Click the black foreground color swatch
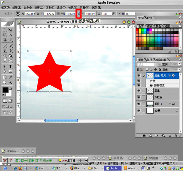The width and height of the screenshot is (183, 171). [5, 90]
